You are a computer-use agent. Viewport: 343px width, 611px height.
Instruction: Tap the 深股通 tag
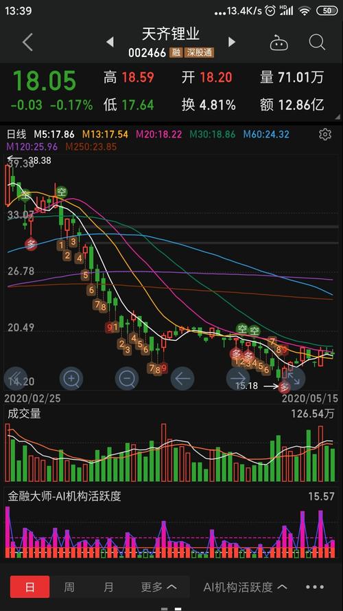(x=199, y=53)
